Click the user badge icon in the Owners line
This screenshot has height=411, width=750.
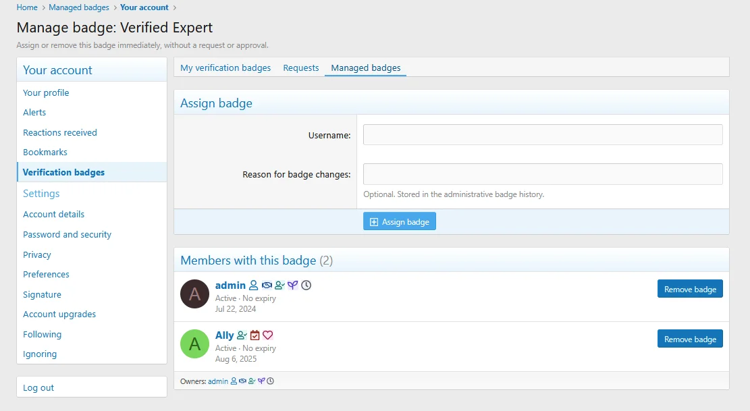click(x=234, y=381)
